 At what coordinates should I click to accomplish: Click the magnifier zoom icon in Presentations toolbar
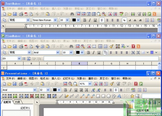click(75, 84)
